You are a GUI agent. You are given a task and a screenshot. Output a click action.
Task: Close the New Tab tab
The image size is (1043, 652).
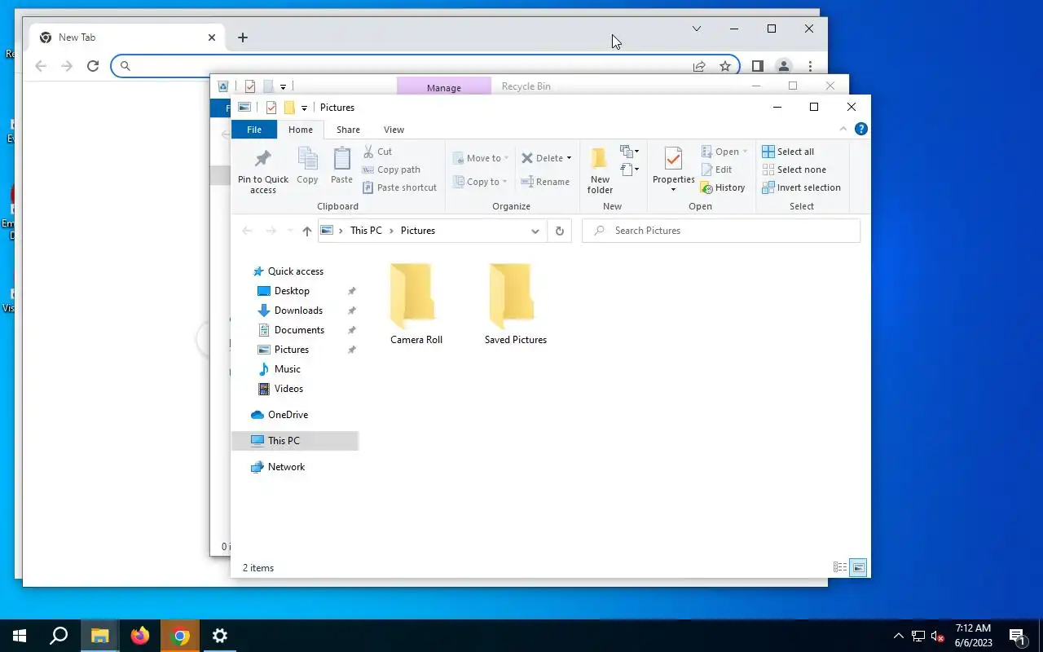[212, 37]
